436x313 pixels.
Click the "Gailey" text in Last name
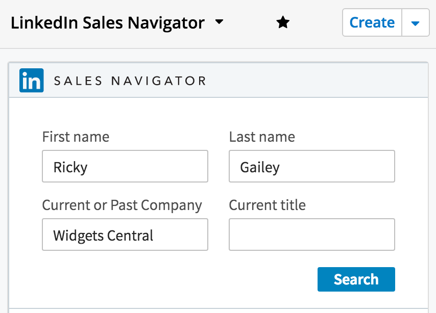click(260, 167)
